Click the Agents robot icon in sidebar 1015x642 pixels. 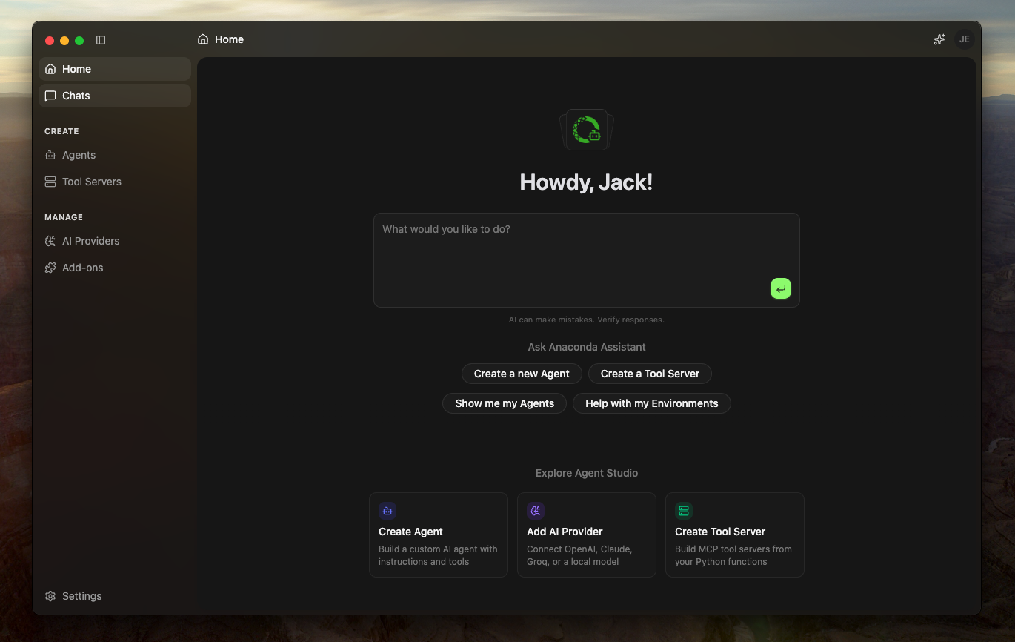[x=50, y=155]
